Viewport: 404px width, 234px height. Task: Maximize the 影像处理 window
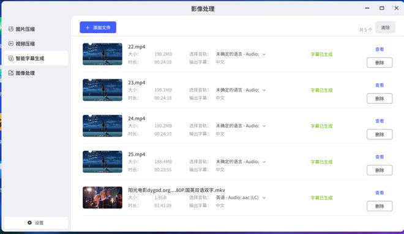382,8
